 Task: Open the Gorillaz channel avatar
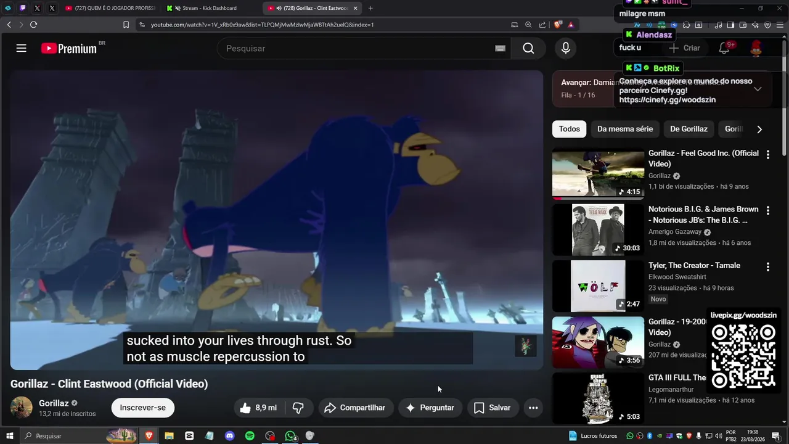(x=22, y=408)
